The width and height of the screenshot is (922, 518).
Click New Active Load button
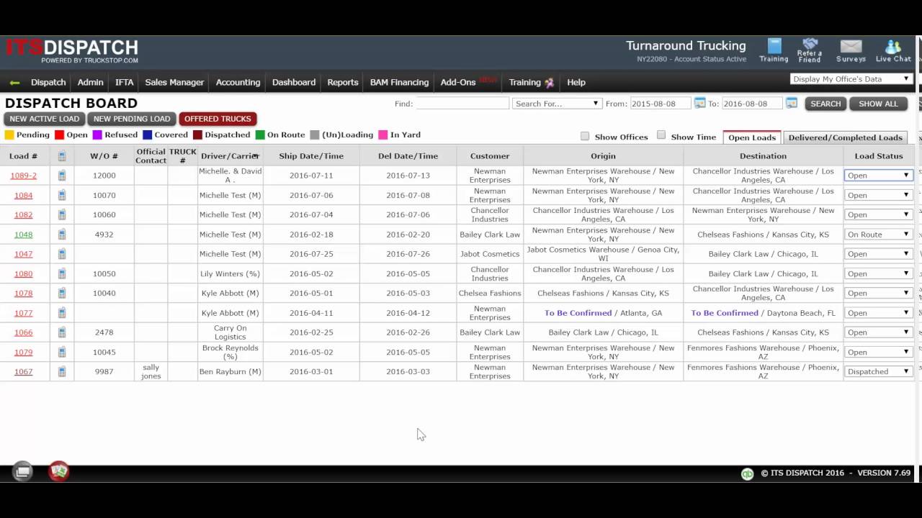click(45, 119)
